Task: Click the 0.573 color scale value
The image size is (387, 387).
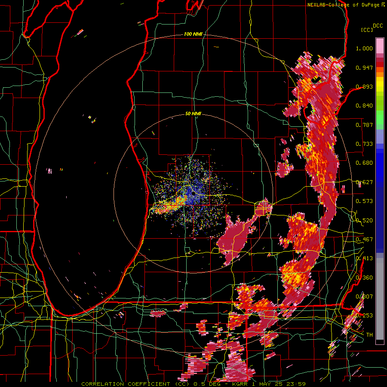Action: (364, 201)
